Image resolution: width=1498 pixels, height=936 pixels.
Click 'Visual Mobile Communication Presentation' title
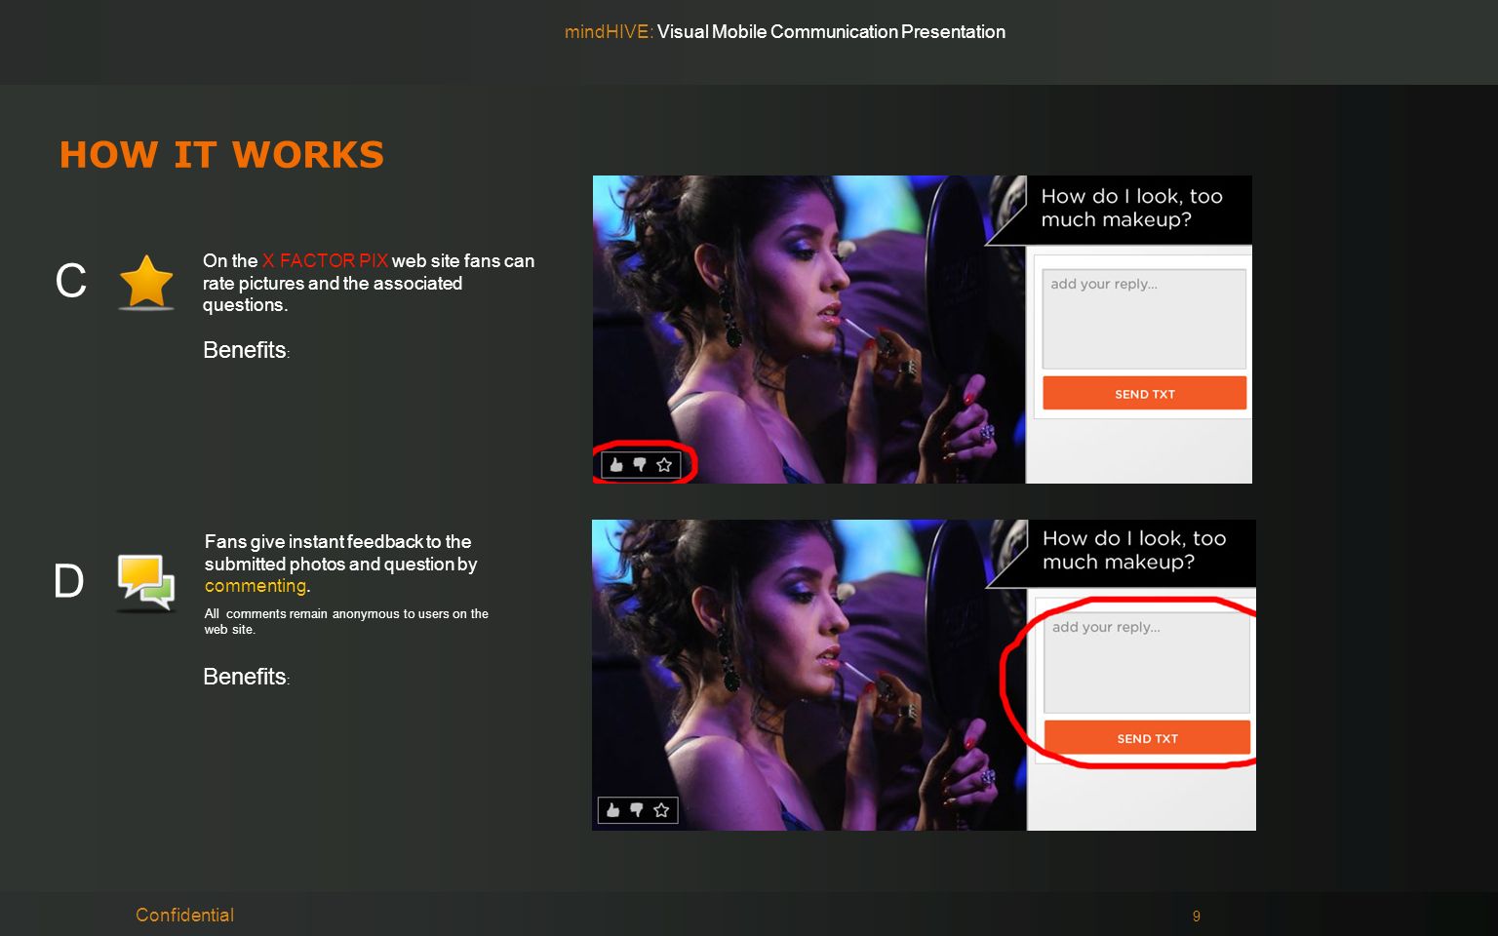831,32
